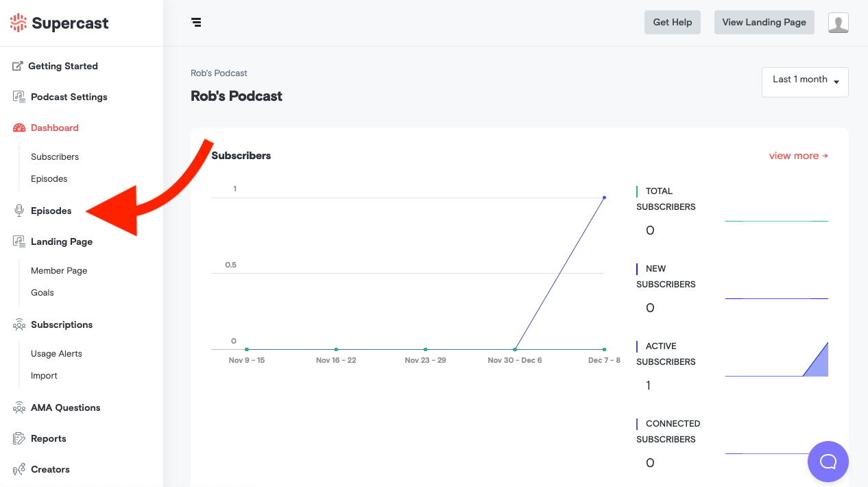Open Episodes sub-item under Dashboard
Image resolution: width=868 pixels, height=487 pixels.
pos(49,178)
